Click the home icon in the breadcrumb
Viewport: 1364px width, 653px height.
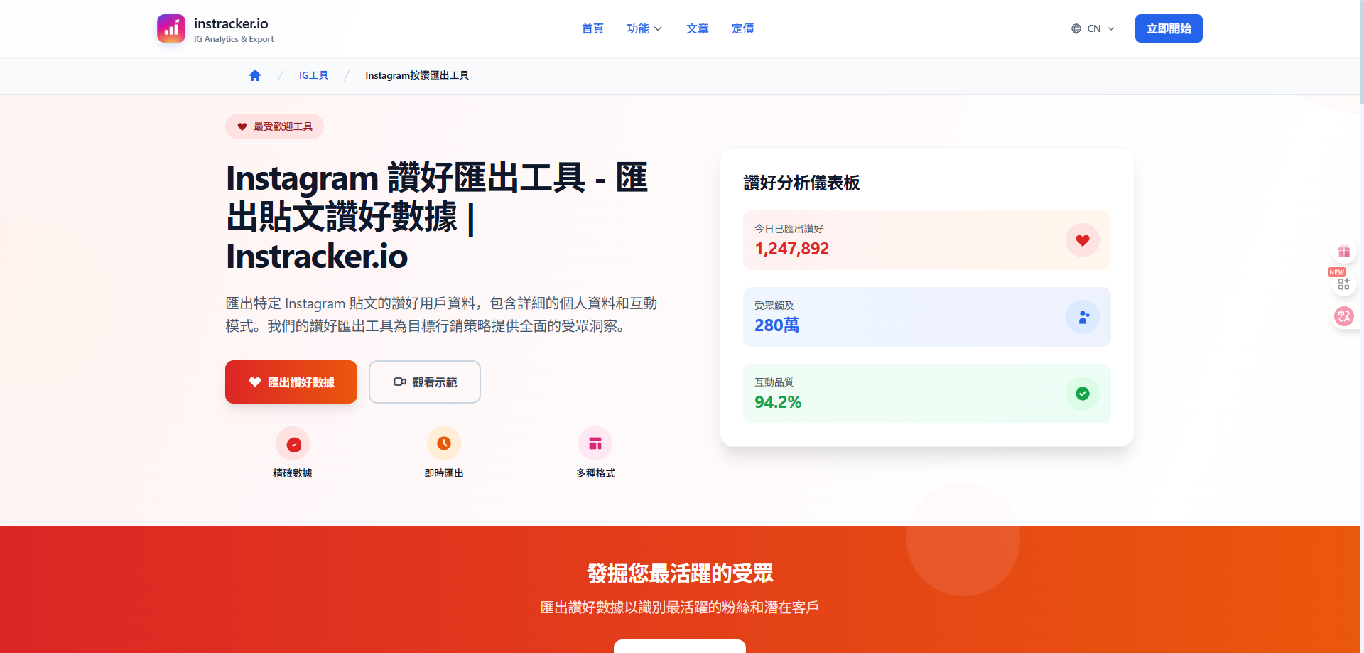click(x=255, y=75)
